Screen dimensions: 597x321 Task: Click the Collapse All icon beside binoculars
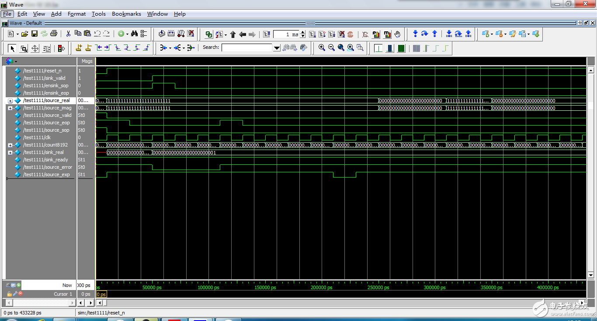(x=144, y=34)
